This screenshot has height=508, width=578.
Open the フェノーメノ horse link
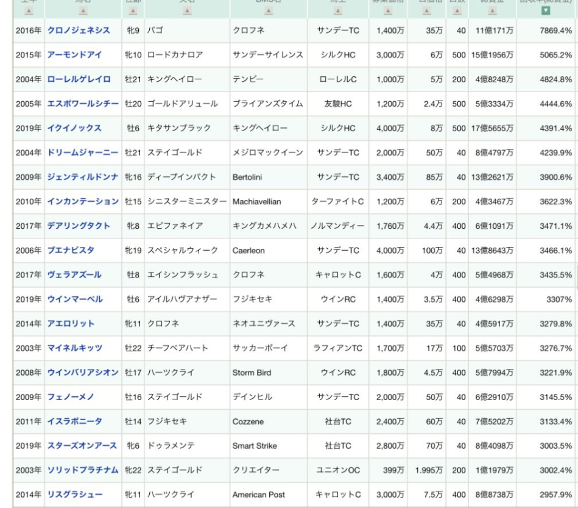71,397
